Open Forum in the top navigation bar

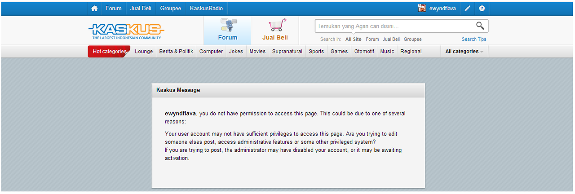tap(114, 9)
